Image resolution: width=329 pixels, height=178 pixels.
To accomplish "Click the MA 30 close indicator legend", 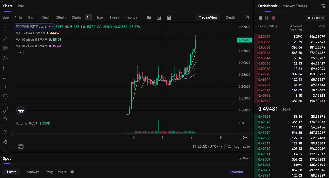I will coord(38,46).
